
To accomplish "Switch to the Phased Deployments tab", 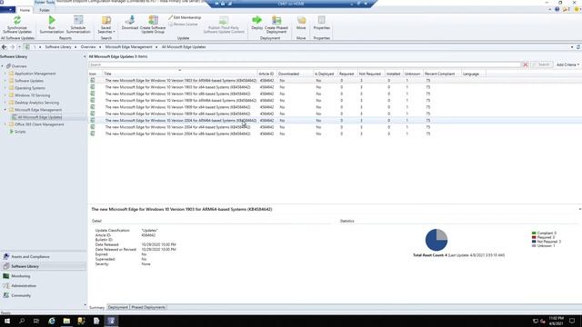I will [148, 307].
